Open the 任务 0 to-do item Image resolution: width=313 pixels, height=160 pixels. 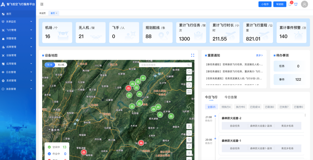pyautogui.click(x=289, y=66)
